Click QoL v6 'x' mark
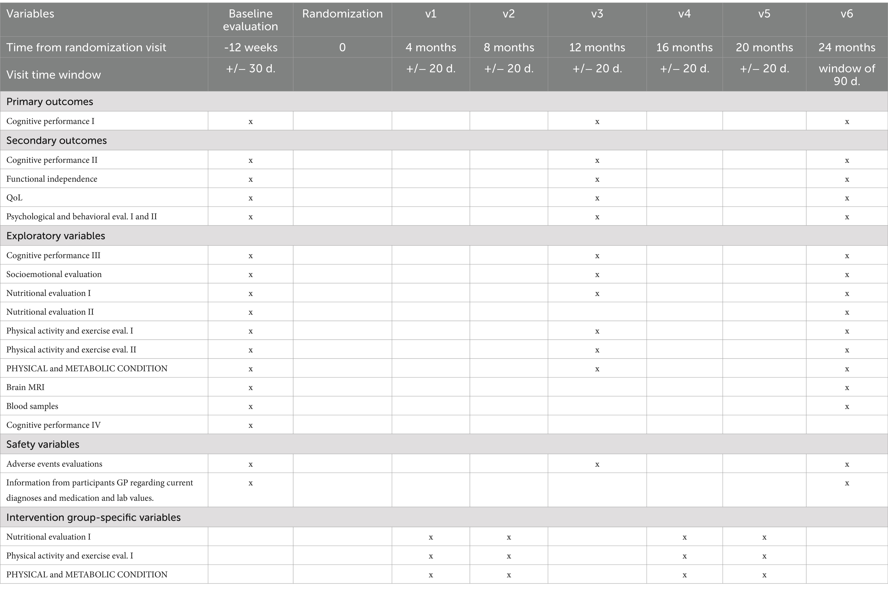 847,198
